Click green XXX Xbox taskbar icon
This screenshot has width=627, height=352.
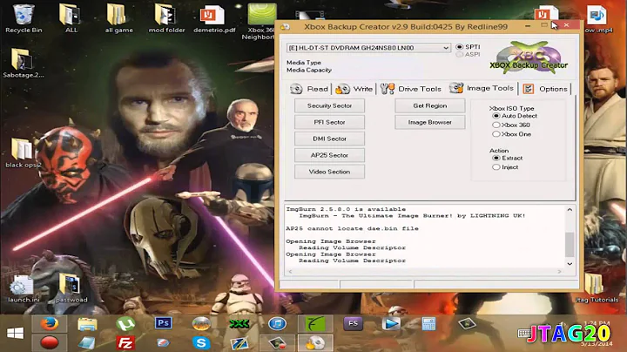click(239, 323)
